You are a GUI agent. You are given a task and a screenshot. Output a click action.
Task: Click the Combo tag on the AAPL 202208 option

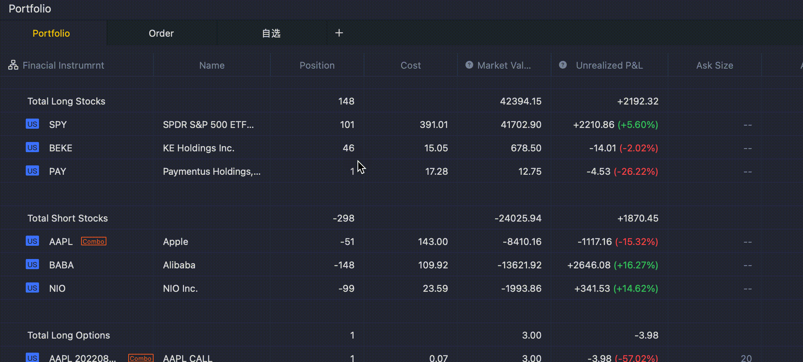[141, 358]
